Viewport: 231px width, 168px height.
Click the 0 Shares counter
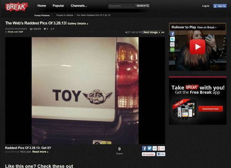(x=119, y=151)
